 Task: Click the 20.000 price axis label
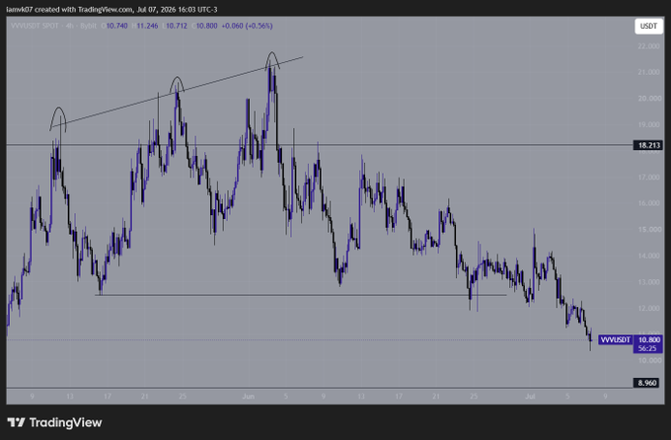point(648,99)
